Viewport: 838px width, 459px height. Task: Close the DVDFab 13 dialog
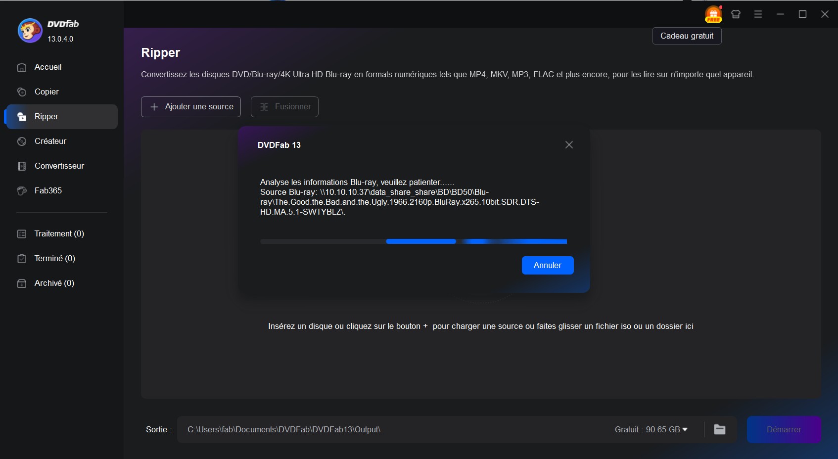[569, 145]
